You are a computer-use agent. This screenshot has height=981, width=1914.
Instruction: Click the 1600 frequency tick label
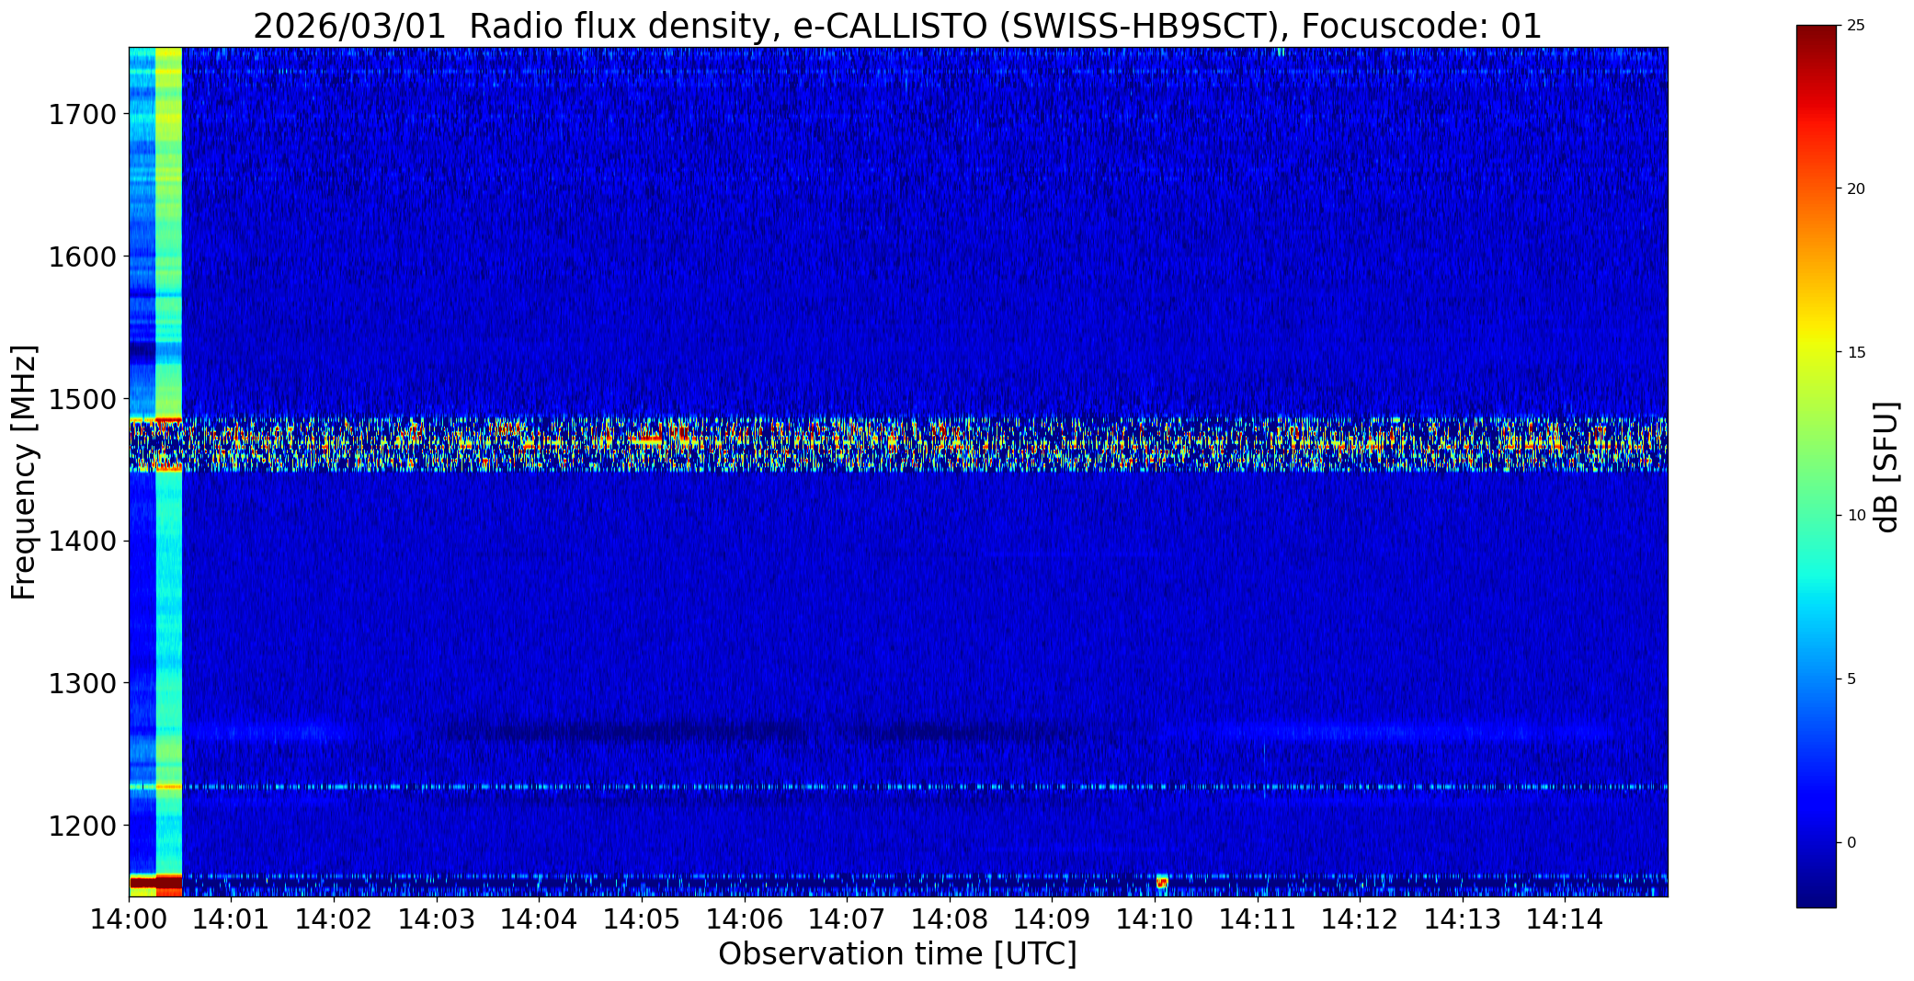[82, 257]
